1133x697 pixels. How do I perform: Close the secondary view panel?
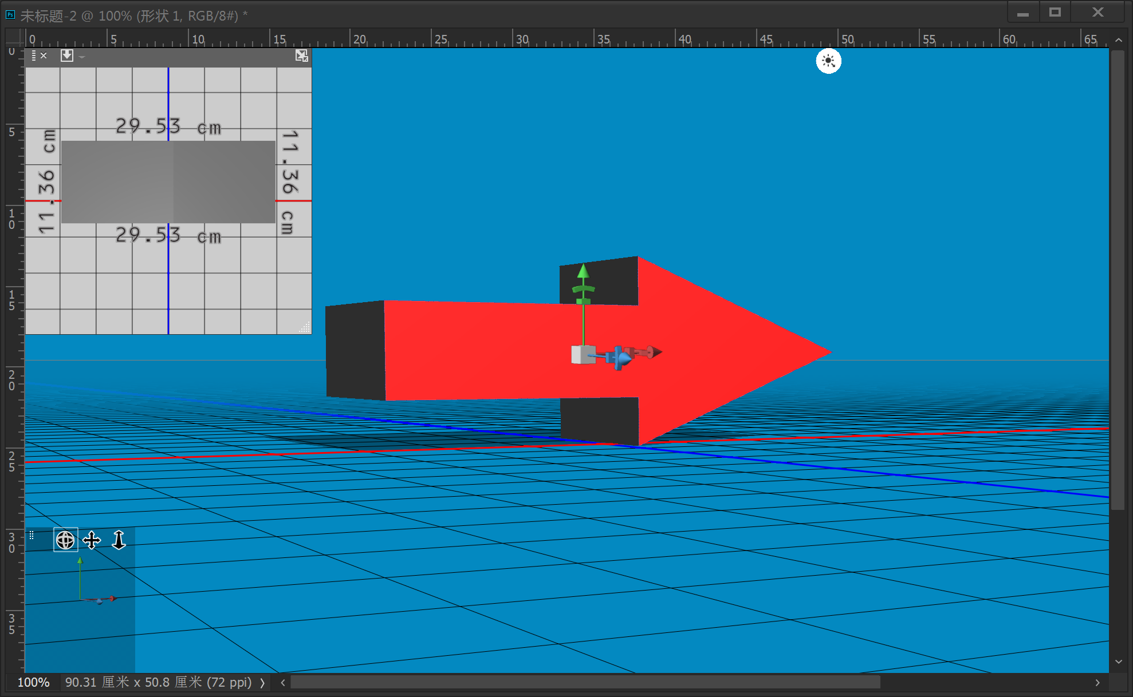click(44, 56)
